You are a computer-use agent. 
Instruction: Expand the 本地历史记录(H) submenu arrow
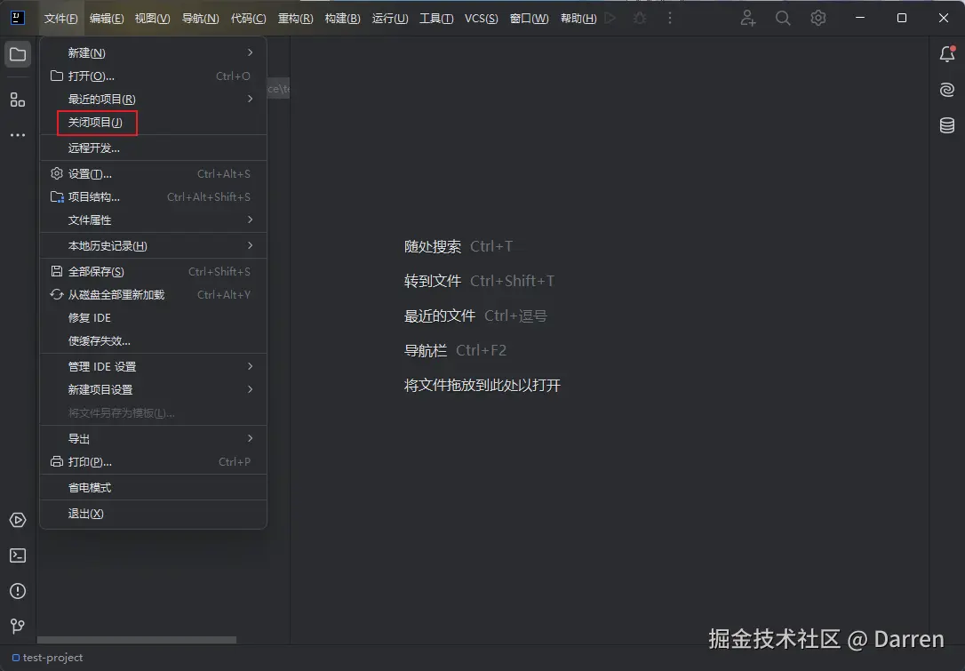coord(250,245)
